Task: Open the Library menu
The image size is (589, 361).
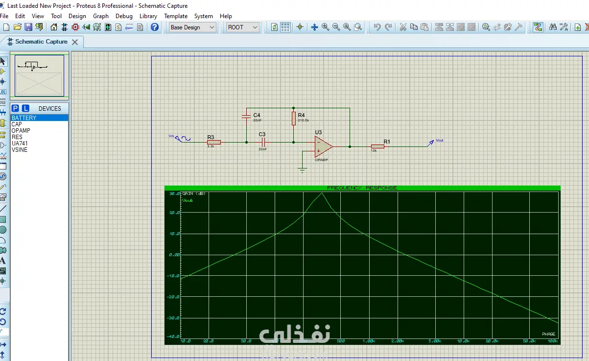Action: click(x=148, y=16)
